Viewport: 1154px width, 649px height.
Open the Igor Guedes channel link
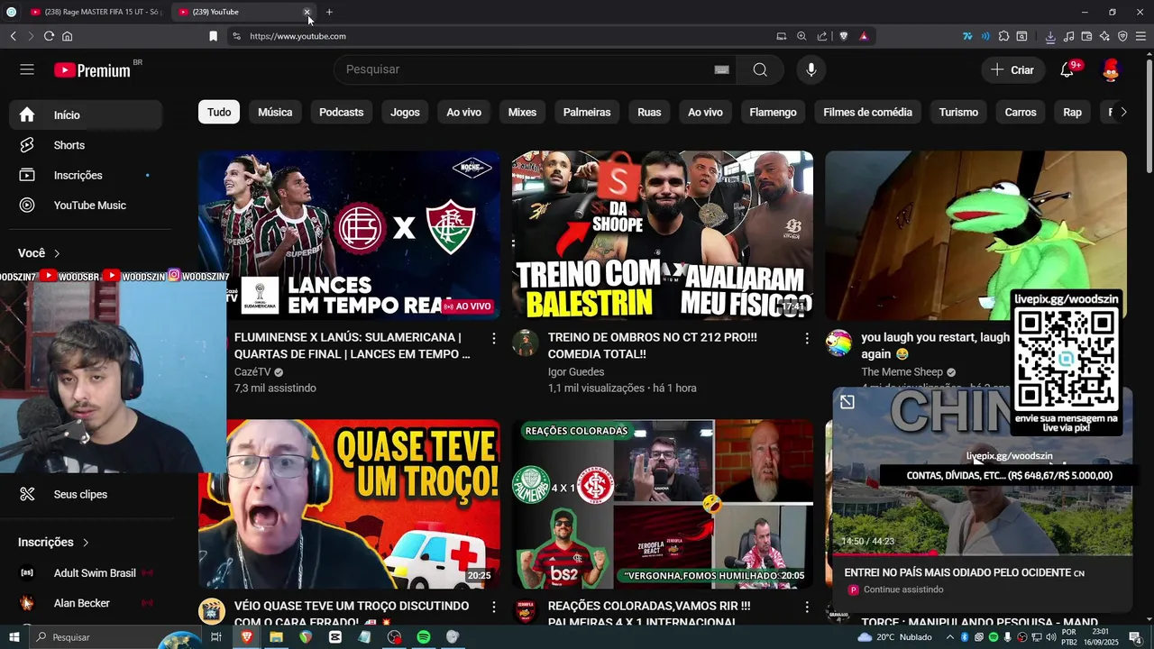pos(576,372)
